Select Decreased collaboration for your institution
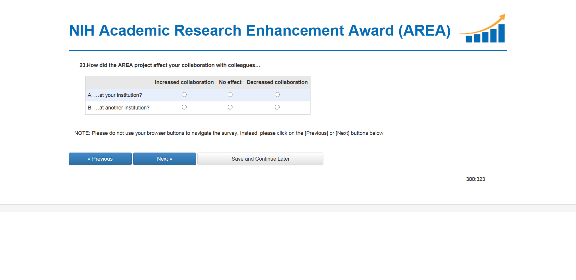This screenshot has width=576, height=280. click(x=277, y=95)
